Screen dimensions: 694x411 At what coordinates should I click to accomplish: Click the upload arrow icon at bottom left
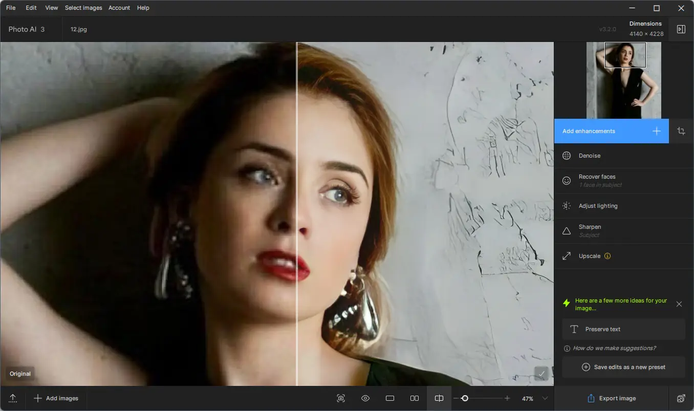(x=13, y=398)
